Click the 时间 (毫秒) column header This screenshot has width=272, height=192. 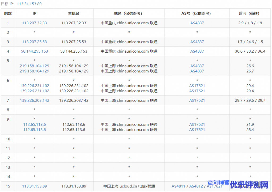[250, 13]
